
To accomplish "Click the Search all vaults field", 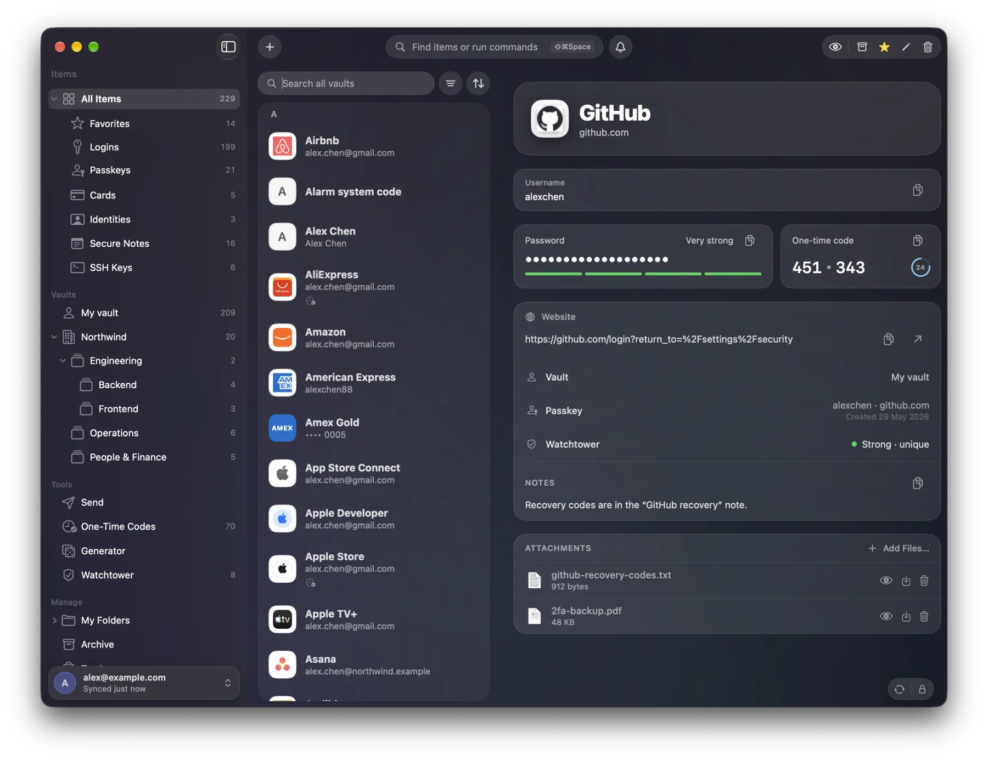I will 346,83.
